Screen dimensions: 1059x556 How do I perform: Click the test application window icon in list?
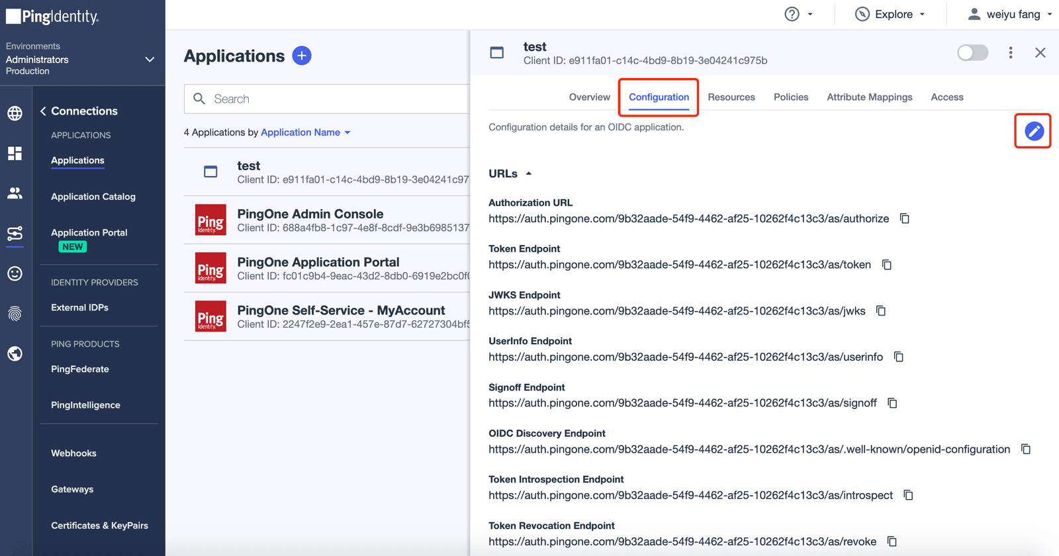click(210, 172)
